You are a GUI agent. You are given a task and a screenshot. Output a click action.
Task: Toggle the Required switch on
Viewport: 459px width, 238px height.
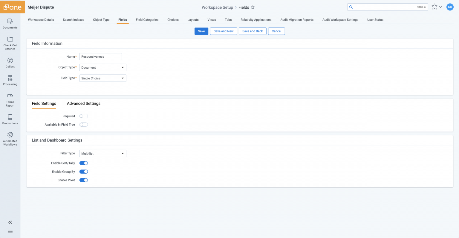[x=83, y=116]
